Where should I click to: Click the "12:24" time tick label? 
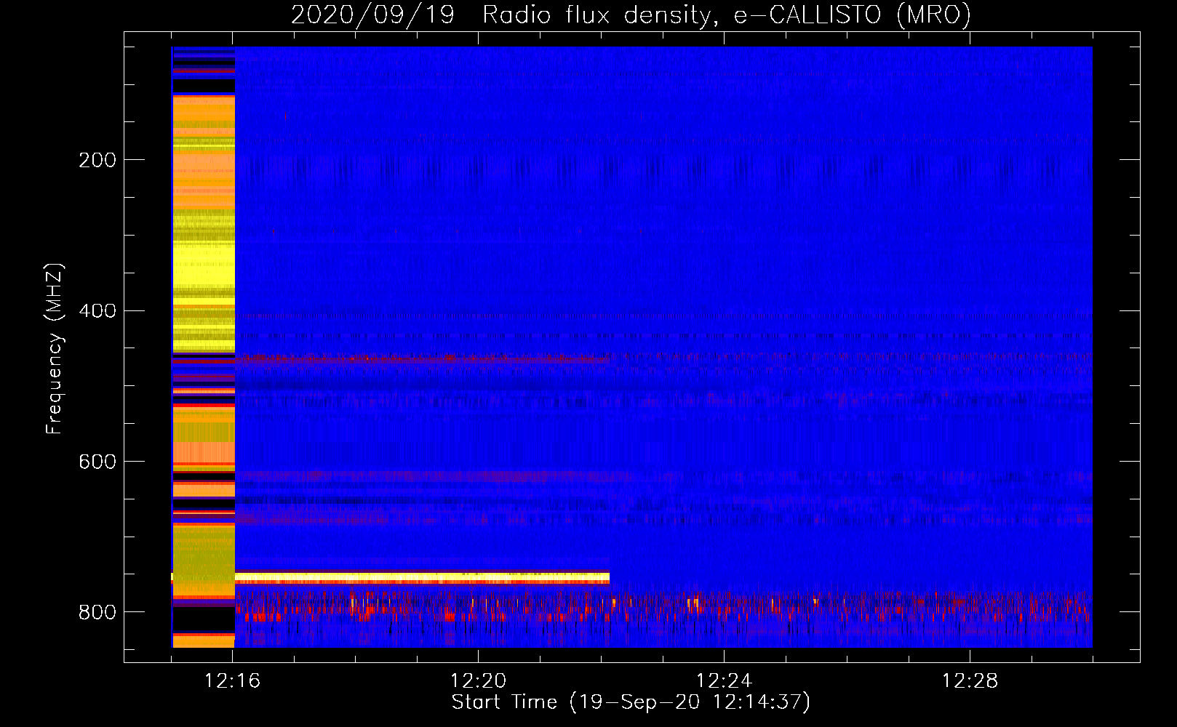pos(724,680)
